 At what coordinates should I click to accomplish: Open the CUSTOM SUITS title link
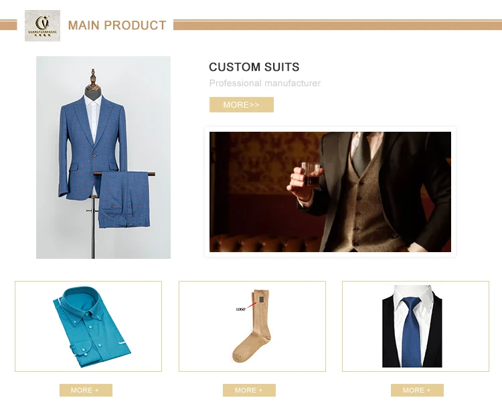click(x=254, y=67)
